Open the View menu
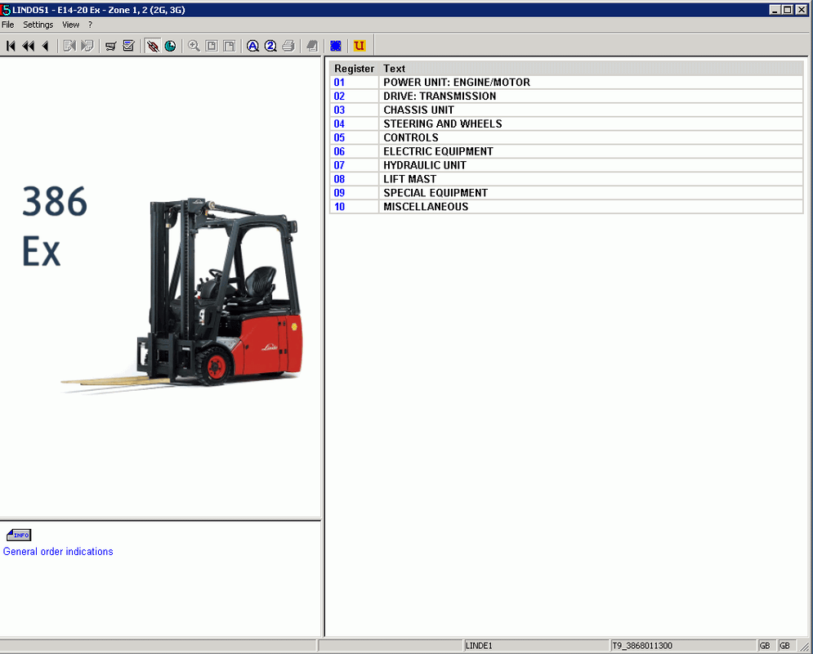813x654 pixels. coord(71,25)
